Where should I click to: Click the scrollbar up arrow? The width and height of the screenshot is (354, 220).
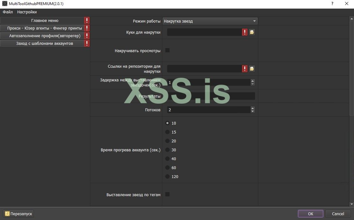[x=351, y=19]
